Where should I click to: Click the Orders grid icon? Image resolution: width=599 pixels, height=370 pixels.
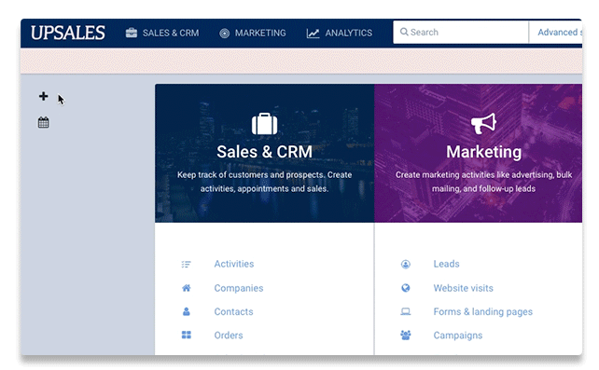(186, 335)
